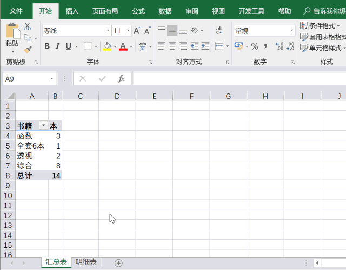The image size is (346, 270).
Task: Open the 书籍 pivot filter dropdown
Action: tap(43, 125)
